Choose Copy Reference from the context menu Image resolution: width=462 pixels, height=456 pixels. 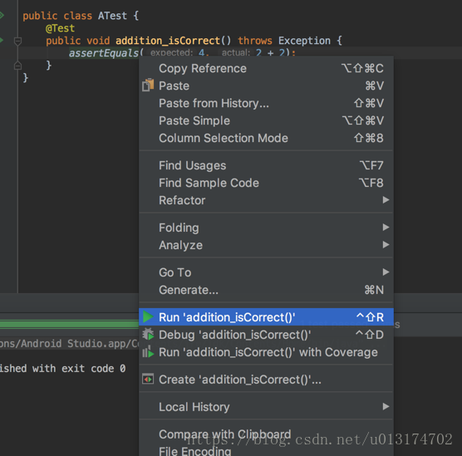266,68
